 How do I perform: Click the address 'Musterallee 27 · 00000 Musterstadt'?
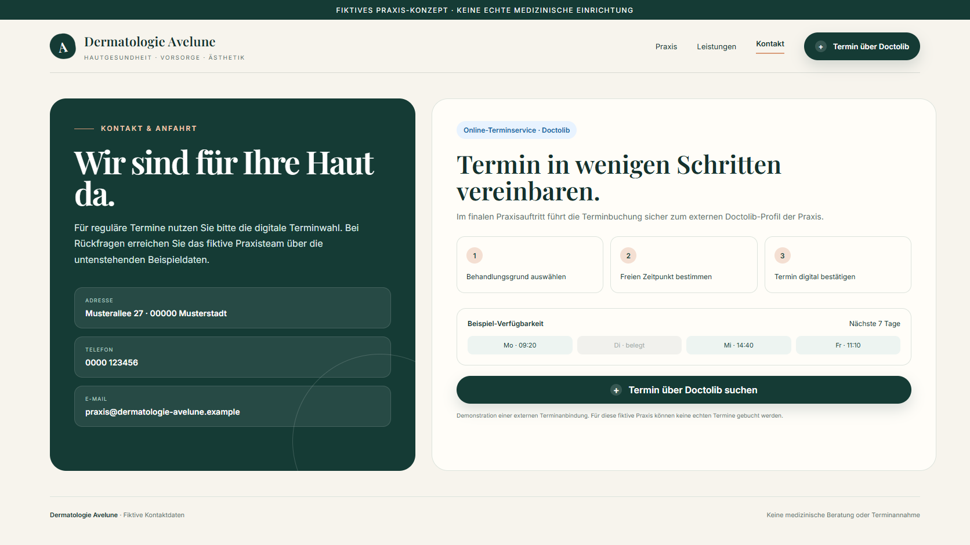(156, 313)
